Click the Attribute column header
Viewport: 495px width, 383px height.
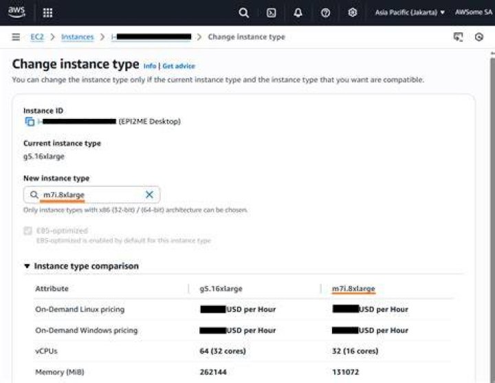[x=52, y=289]
